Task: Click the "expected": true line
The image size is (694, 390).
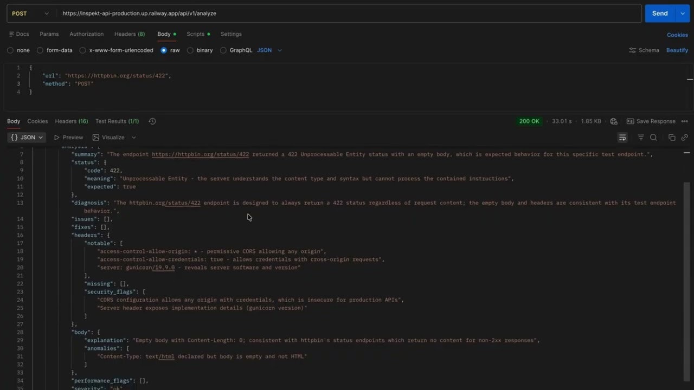Action: pyautogui.click(x=110, y=187)
